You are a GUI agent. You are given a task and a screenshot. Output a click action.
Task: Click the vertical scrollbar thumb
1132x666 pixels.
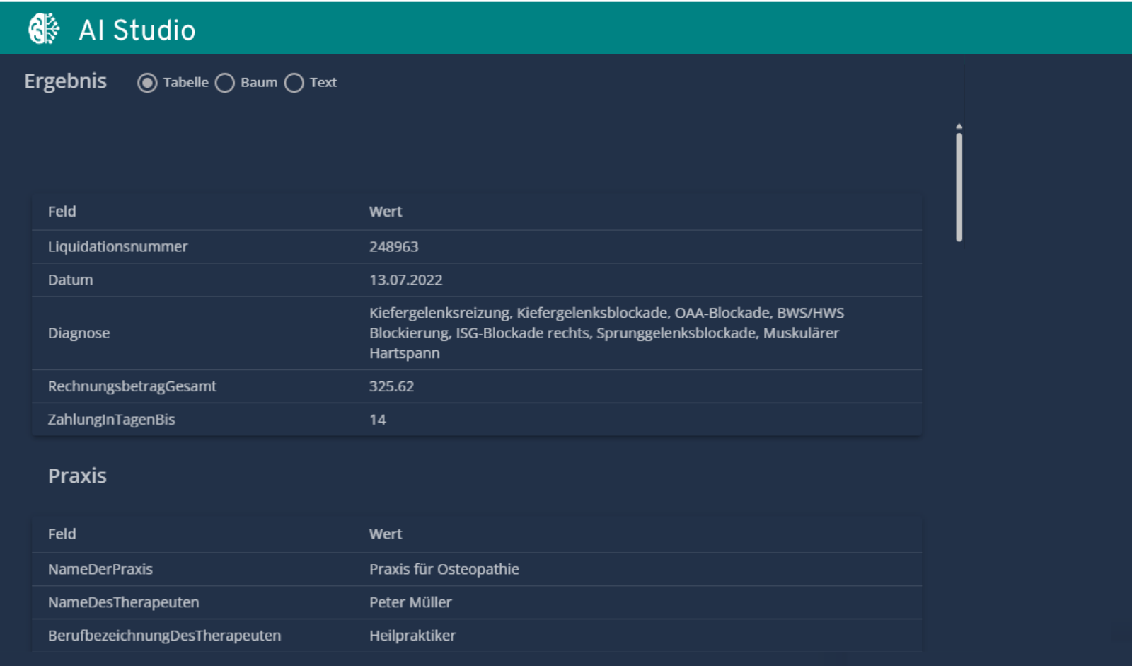(959, 188)
